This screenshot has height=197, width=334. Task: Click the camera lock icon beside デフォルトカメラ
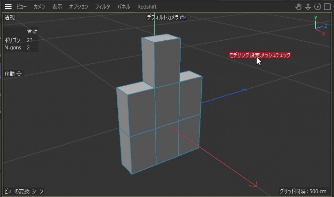pyautogui.click(x=183, y=17)
